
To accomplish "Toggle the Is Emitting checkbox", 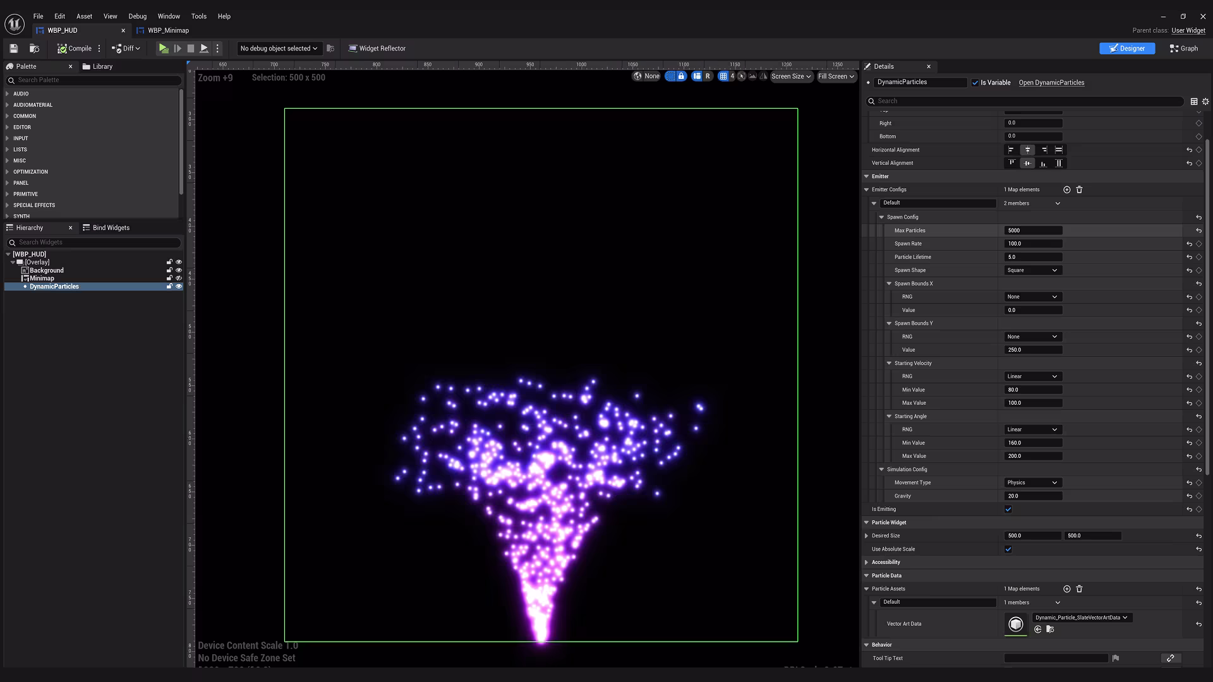I will pyautogui.click(x=1008, y=510).
